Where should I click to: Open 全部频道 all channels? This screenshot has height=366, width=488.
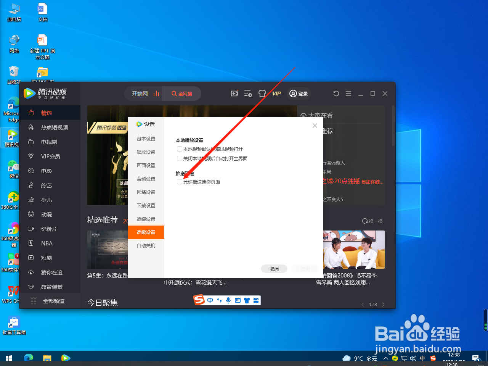pos(50,301)
